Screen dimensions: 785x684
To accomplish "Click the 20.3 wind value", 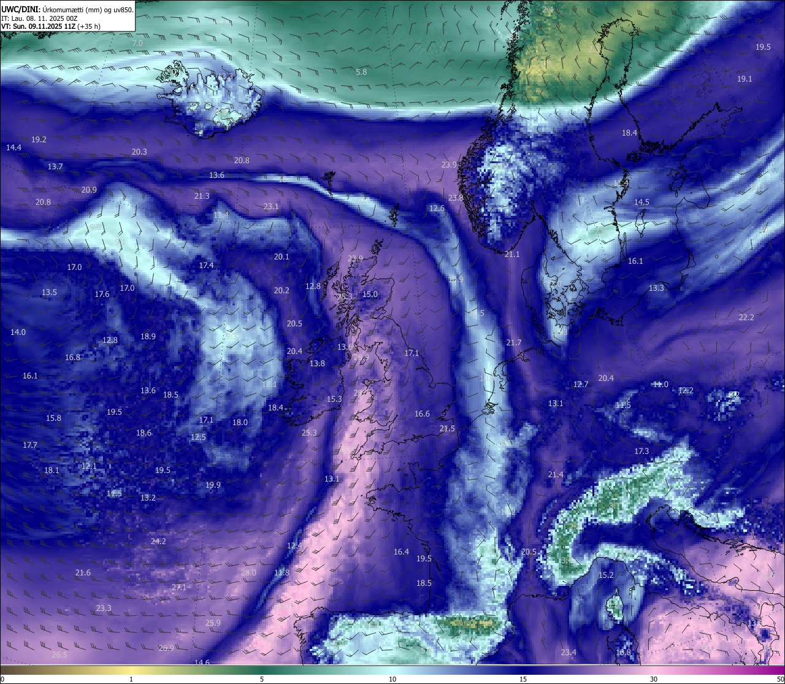I will (x=139, y=152).
